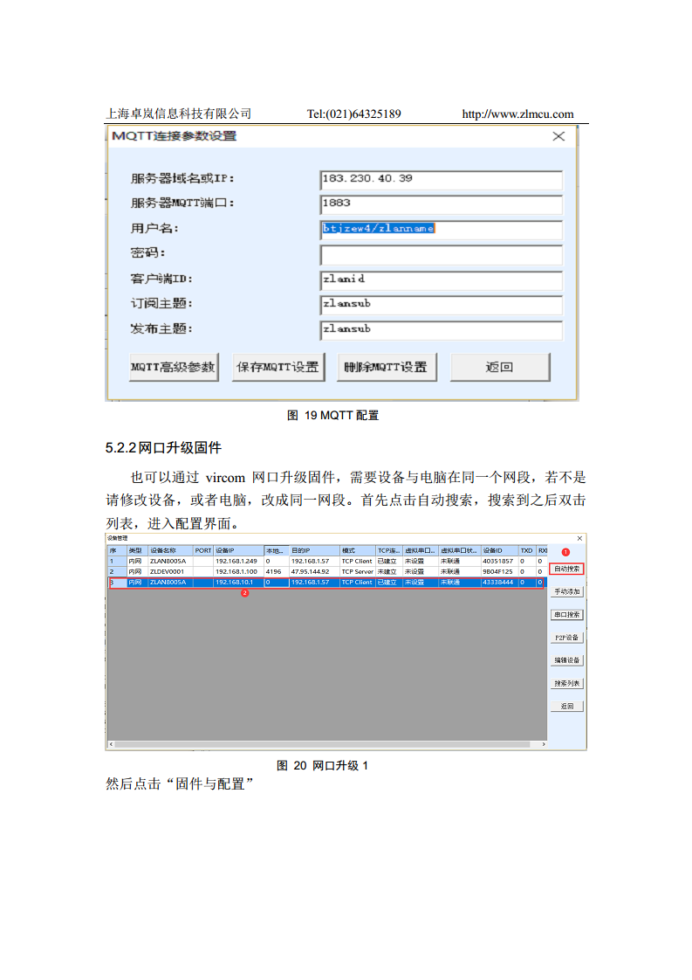Open the P2P设备 button
The height and width of the screenshot is (980, 692).
click(x=566, y=638)
